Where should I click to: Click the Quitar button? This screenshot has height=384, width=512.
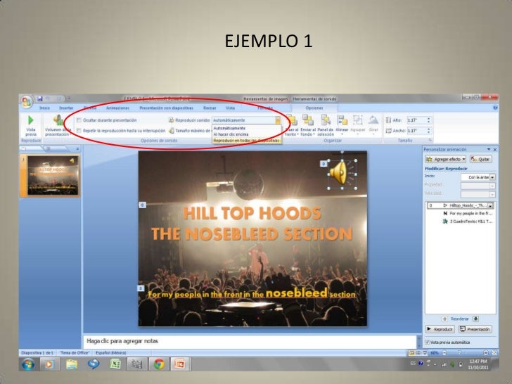(x=480, y=159)
